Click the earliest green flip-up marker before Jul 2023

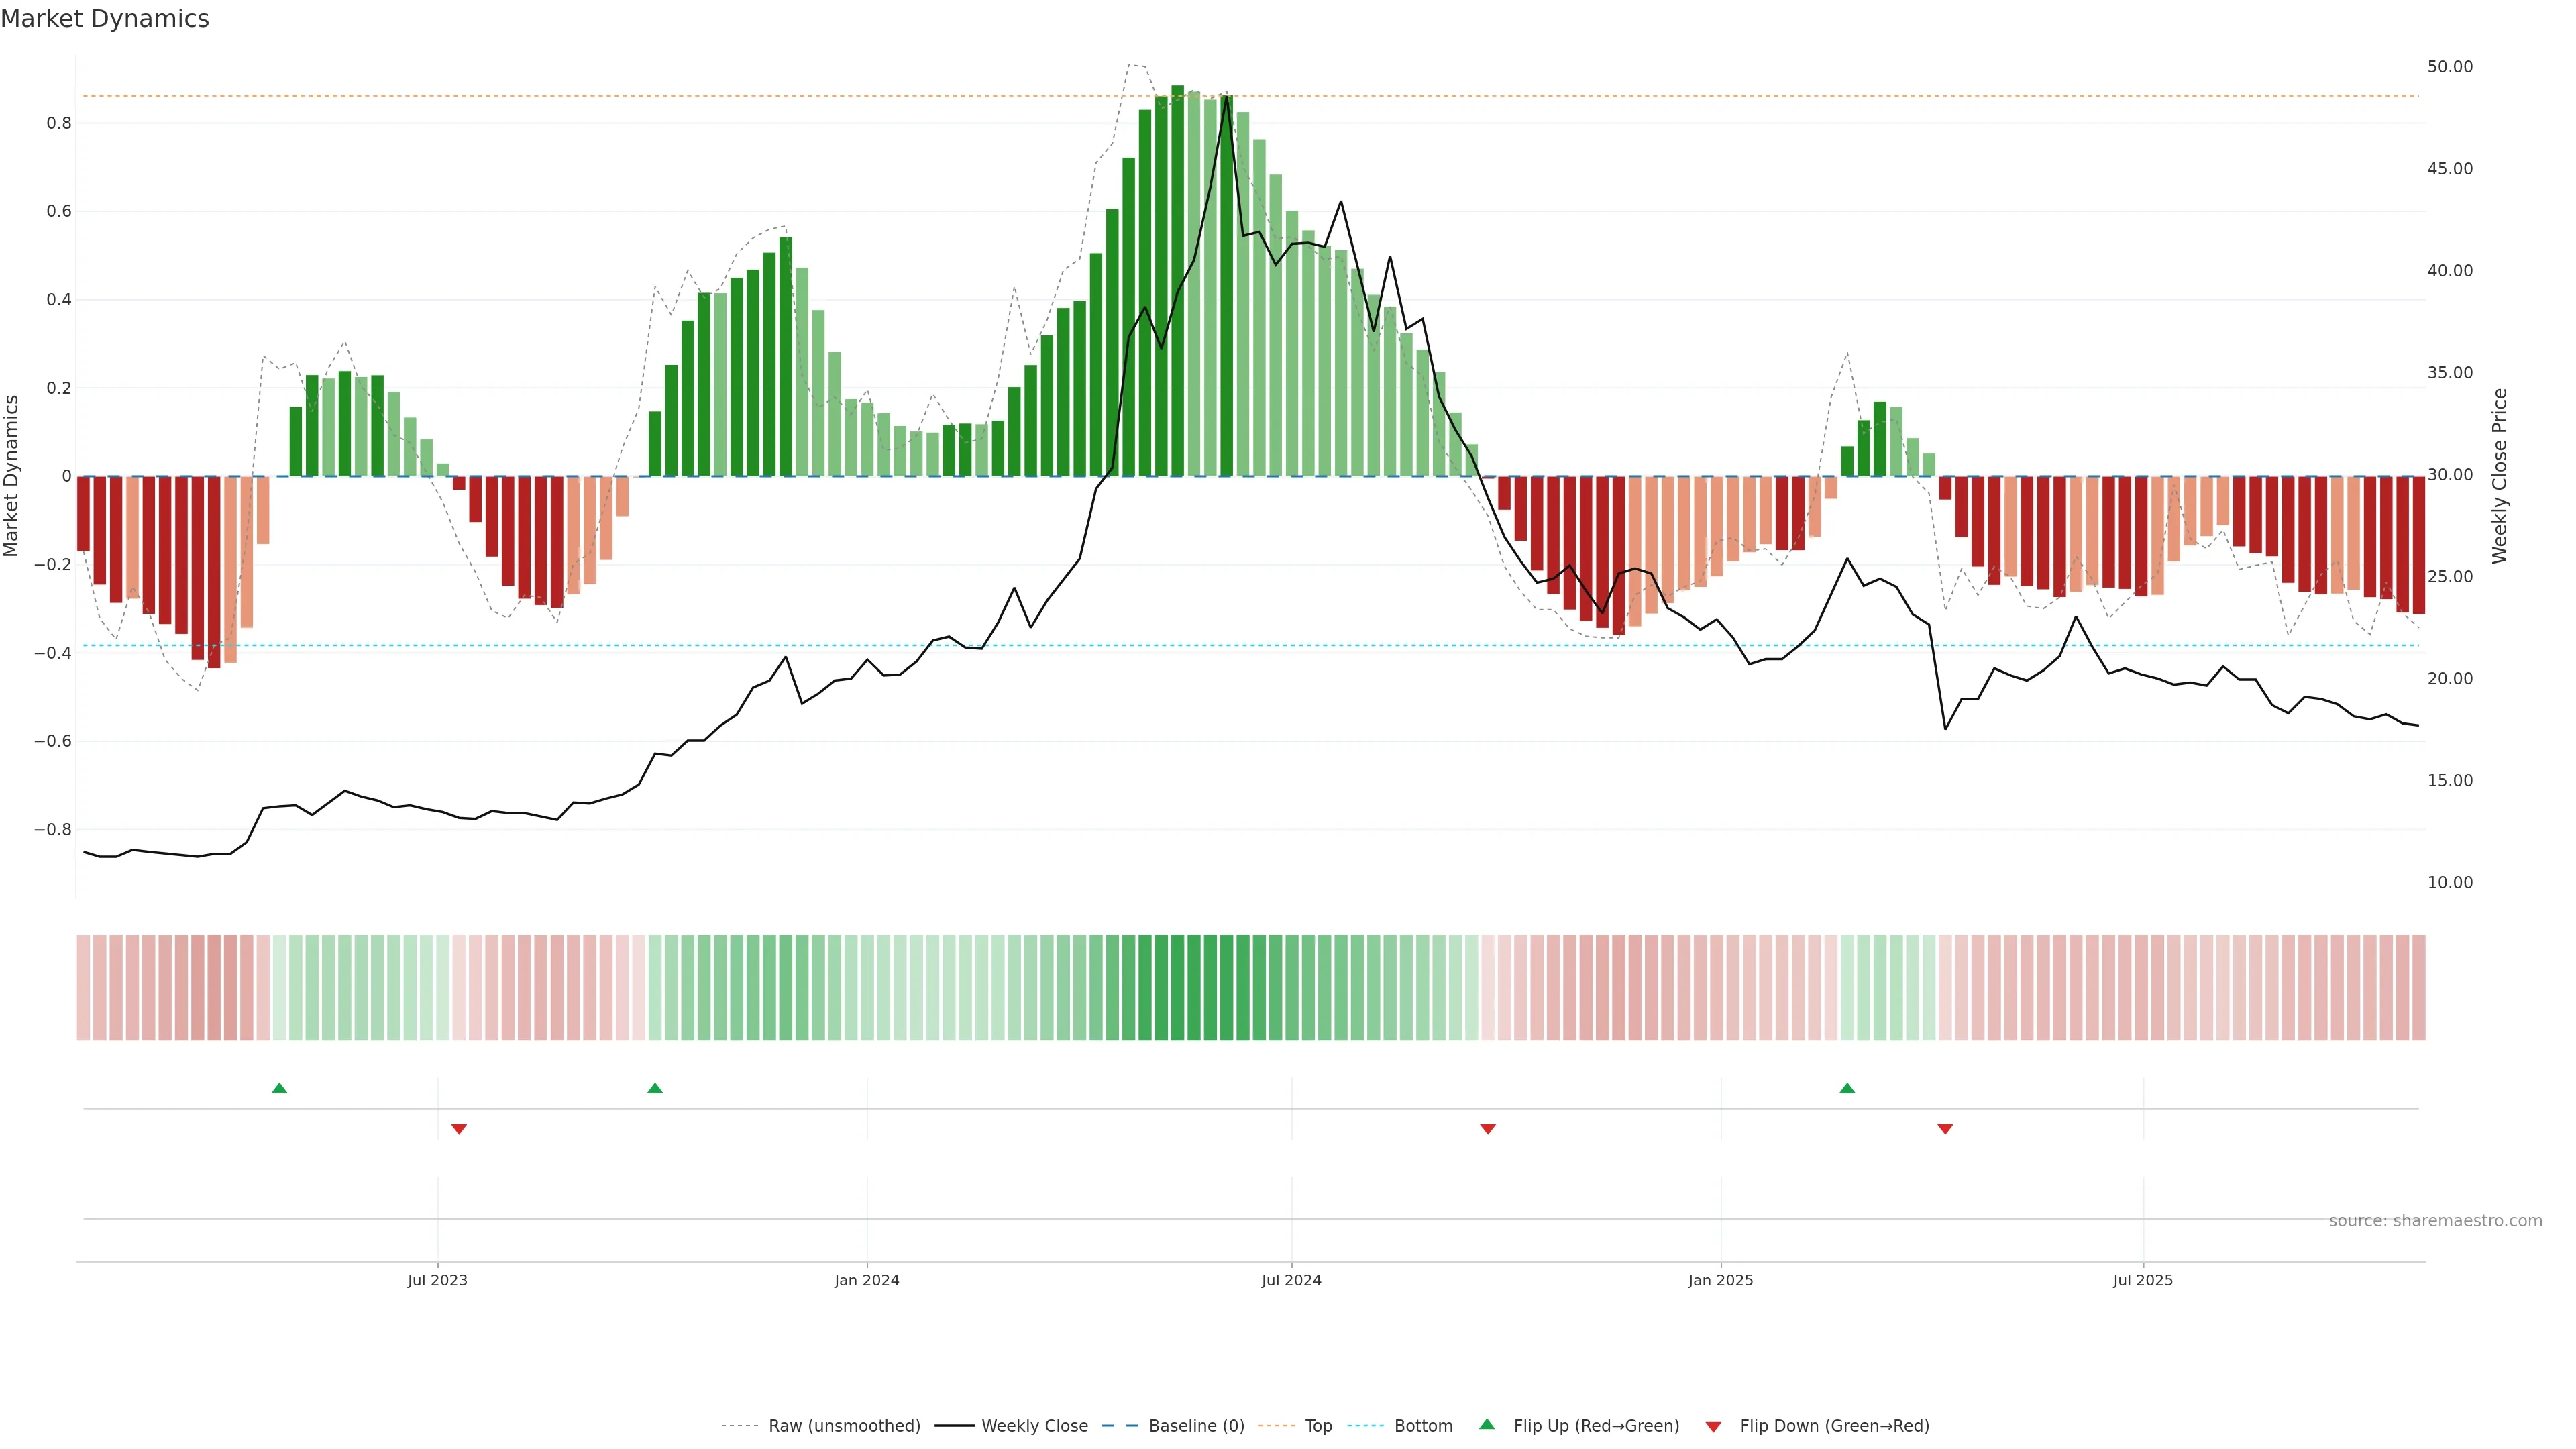(280, 1088)
